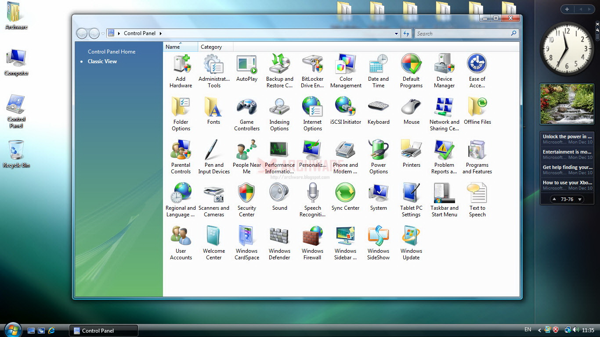Open Text to Speech

(477, 200)
